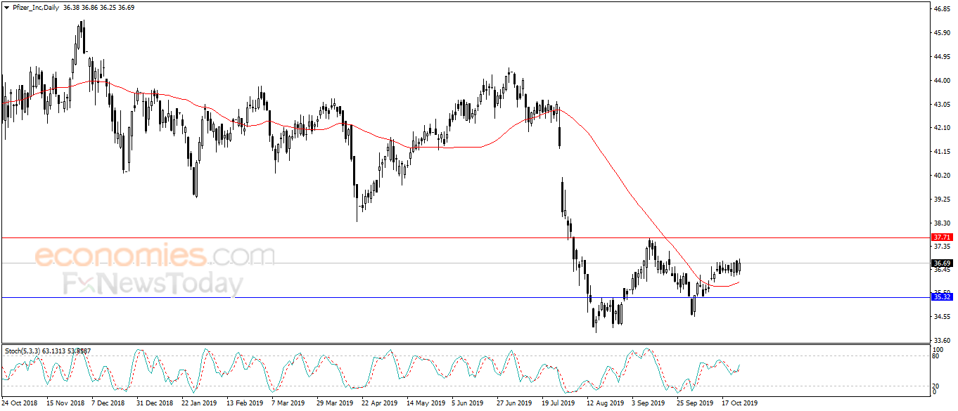Click the red 37.71 price label

coord(942,237)
